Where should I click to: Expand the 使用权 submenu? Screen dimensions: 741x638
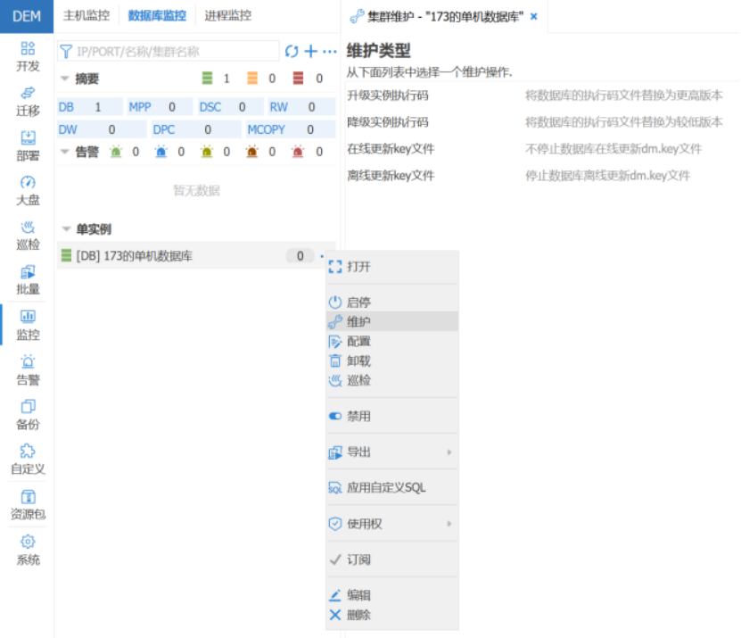coord(392,524)
